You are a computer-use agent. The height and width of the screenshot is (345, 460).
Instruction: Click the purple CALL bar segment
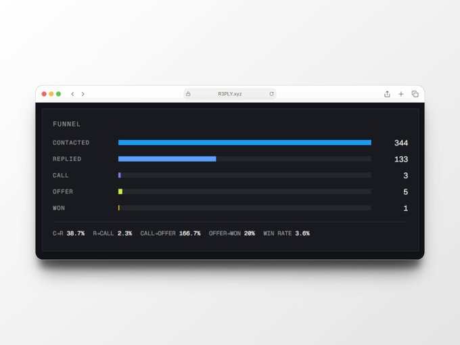tap(120, 175)
